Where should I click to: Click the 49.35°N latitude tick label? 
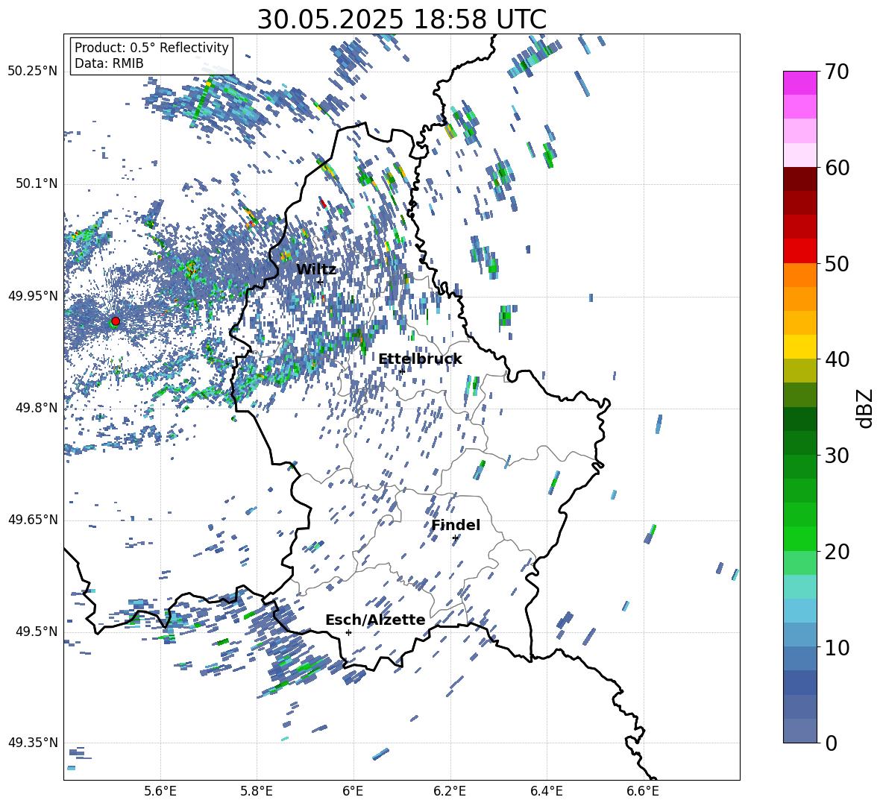pos(33,743)
